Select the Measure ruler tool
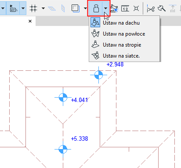181x168 pixels. [x=125, y=8]
